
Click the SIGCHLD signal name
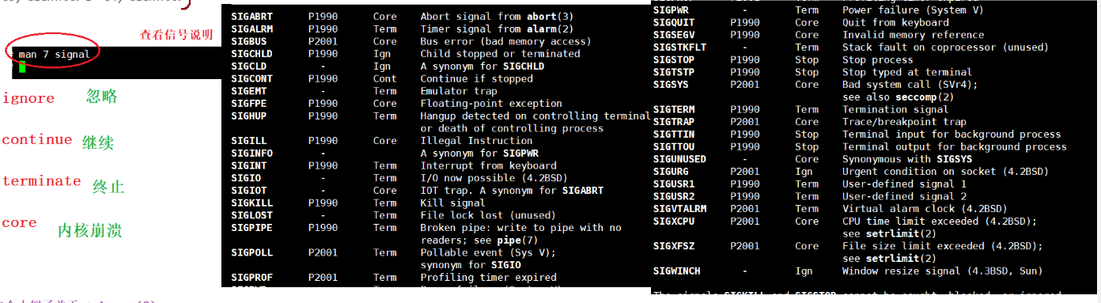251,54
